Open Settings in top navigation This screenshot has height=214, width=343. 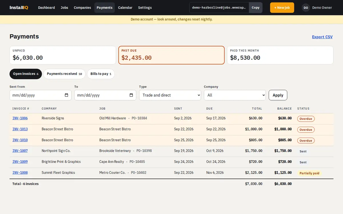pyautogui.click(x=145, y=8)
